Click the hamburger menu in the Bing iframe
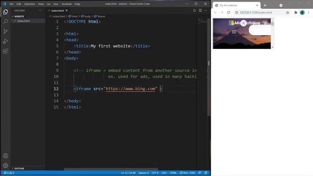 pos(234,32)
